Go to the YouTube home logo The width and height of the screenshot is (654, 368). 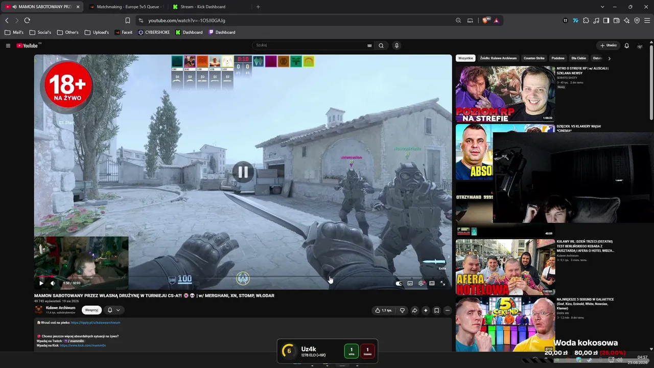tap(27, 45)
